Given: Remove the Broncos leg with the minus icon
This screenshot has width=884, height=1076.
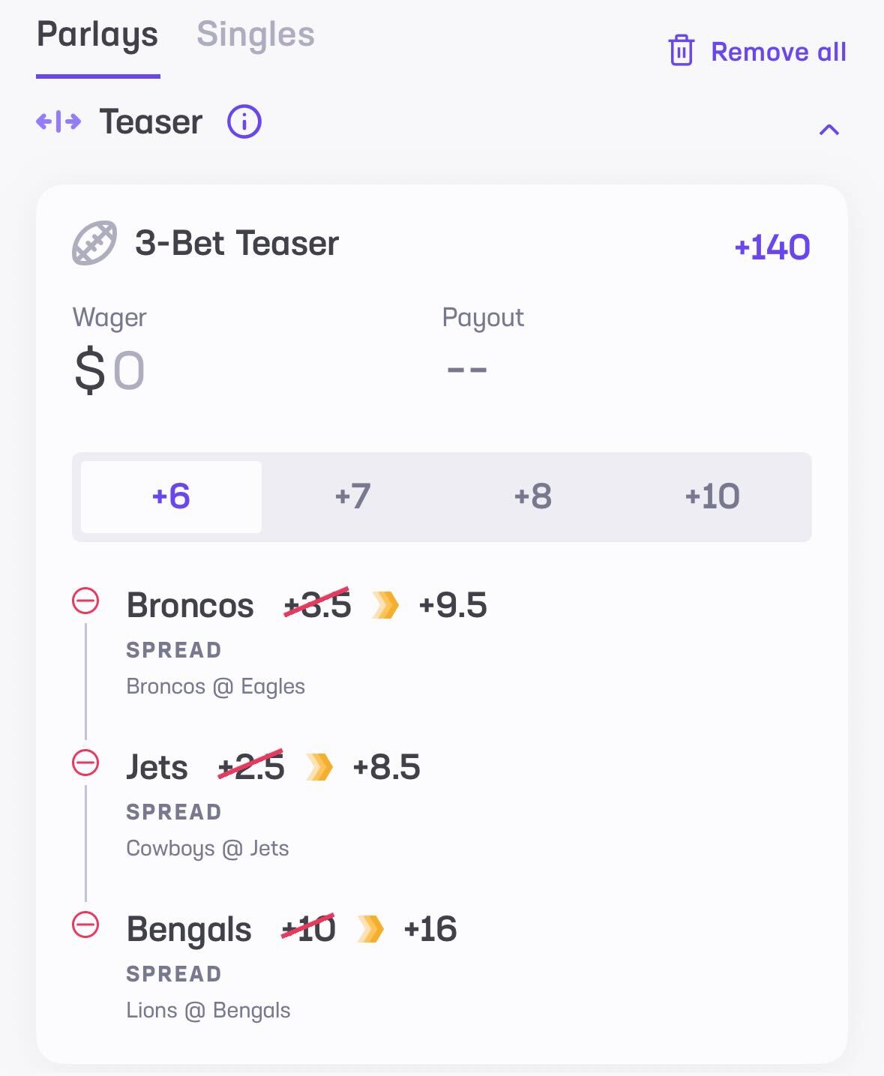Looking at the screenshot, I should 86,598.
